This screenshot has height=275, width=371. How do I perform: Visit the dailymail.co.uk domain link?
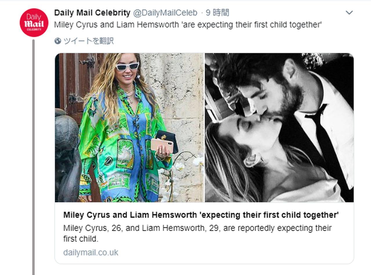91,252
